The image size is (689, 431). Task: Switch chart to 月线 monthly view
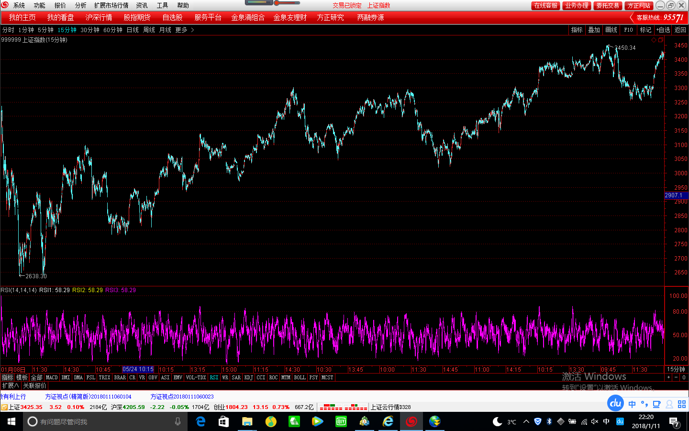[x=165, y=30]
